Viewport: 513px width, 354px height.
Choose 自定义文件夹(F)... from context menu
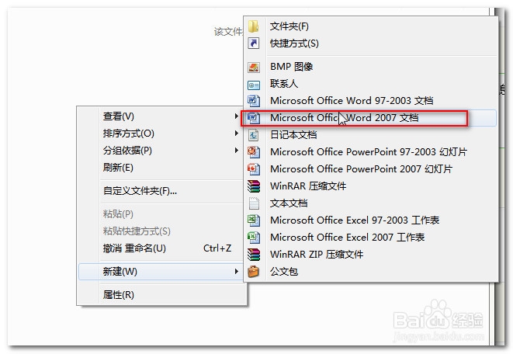click(161, 190)
